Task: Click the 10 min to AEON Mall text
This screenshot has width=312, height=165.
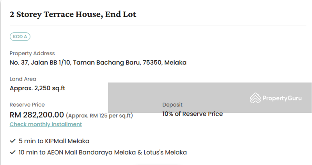Action: 103,152
